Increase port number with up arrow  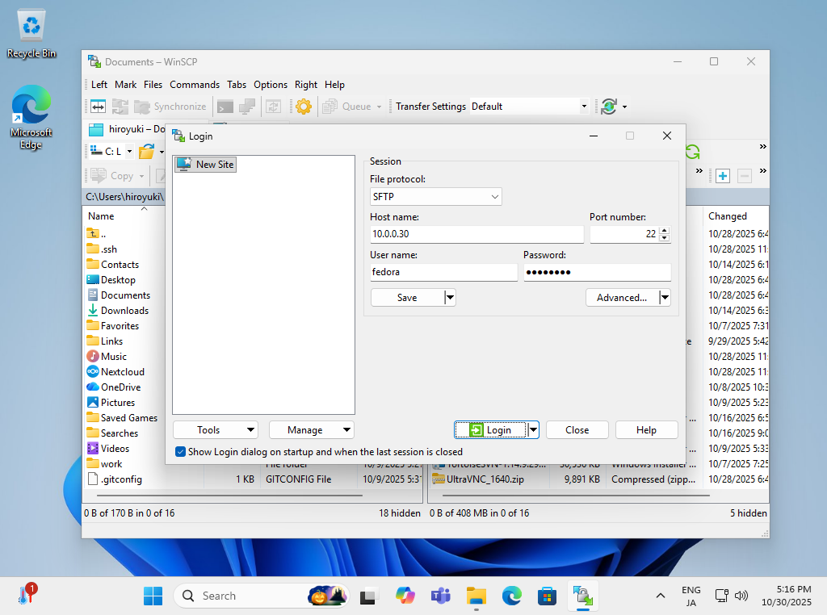tap(665, 231)
